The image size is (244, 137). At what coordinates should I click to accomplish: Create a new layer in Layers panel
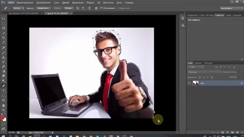tap(237, 132)
